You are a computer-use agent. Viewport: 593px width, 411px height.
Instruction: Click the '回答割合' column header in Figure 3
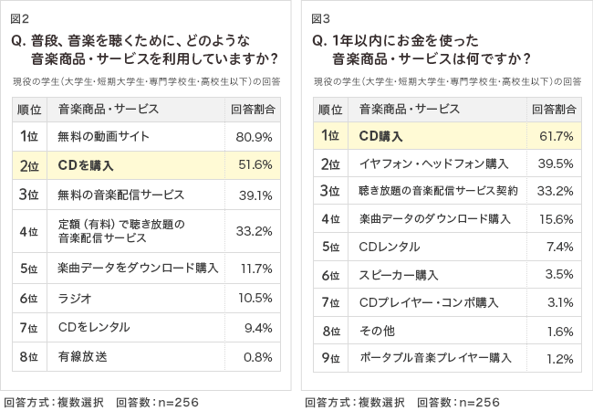tap(554, 110)
